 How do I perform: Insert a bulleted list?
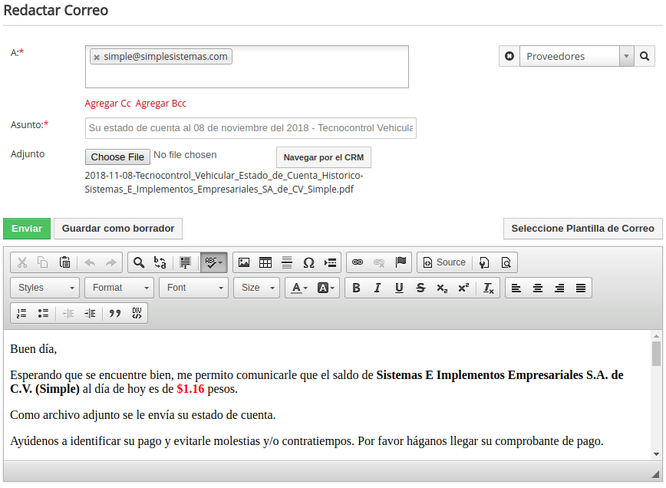tap(43, 314)
